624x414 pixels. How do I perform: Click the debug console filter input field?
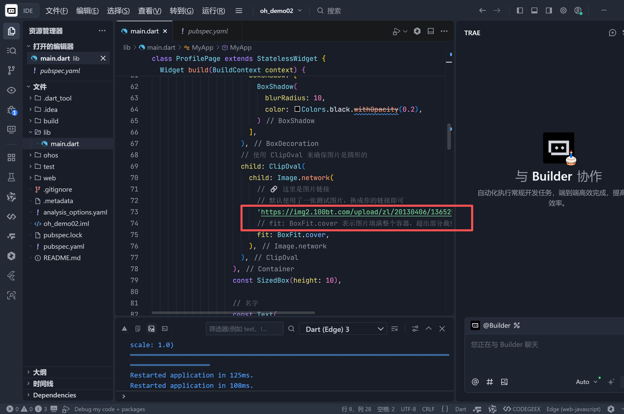pos(244,329)
